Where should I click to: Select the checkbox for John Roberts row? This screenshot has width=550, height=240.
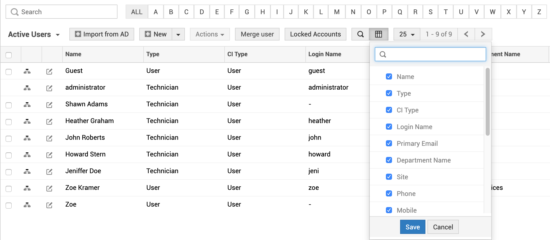click(9, 138)
